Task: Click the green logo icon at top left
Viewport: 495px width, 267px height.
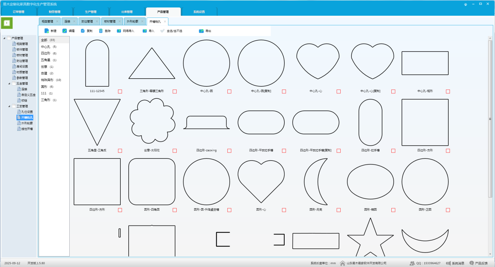Action: coord(7,23)
